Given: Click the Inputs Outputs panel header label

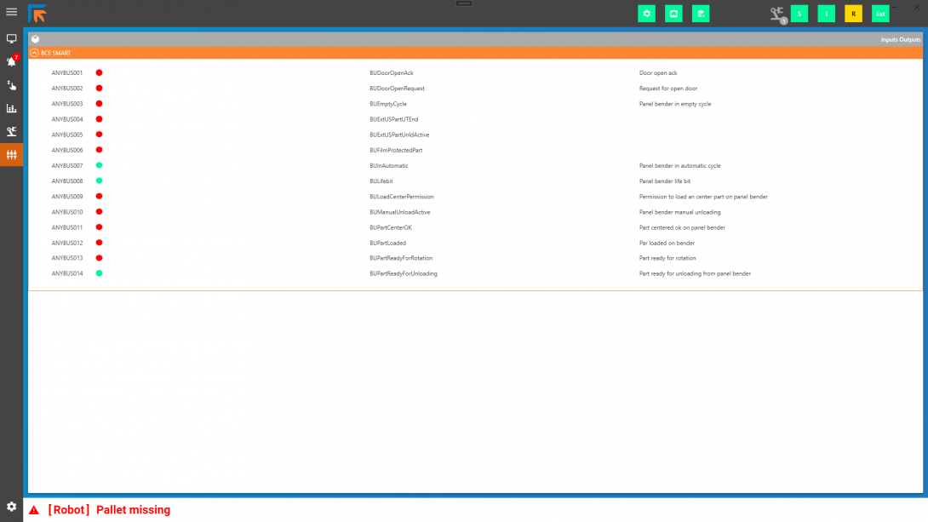Looking at the screenshot, I should (x=900, y=39).
